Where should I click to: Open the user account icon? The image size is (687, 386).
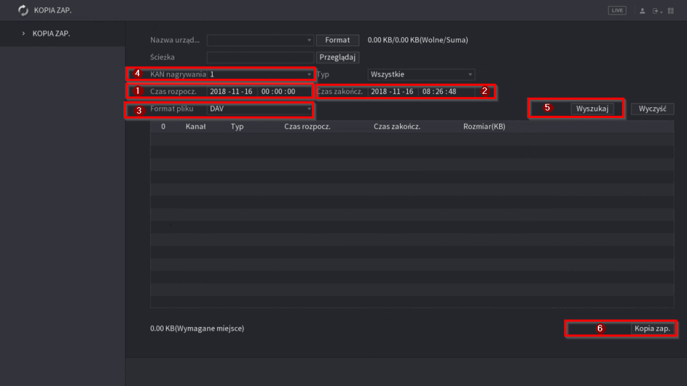tap(642, 11)
